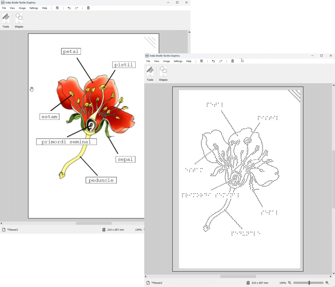Click the redo arrow in the braille-dot window
Screen dimensions: 335x287
pyautogui.click(x=221, y=61)
